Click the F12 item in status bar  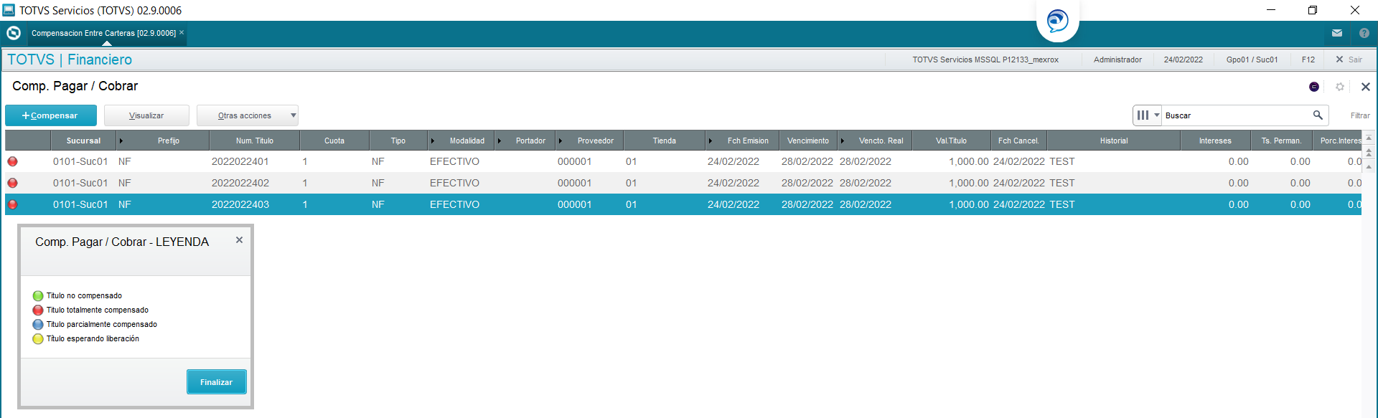coord(1308,60)
